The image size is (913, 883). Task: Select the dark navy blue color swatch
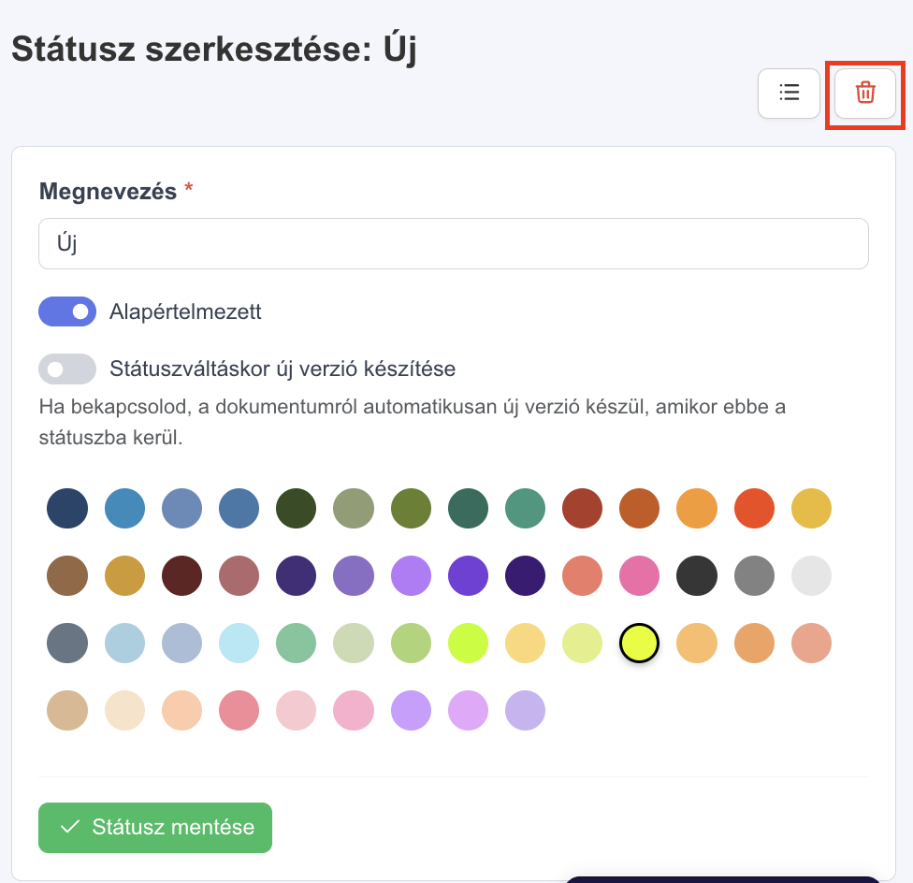point(67,508)
